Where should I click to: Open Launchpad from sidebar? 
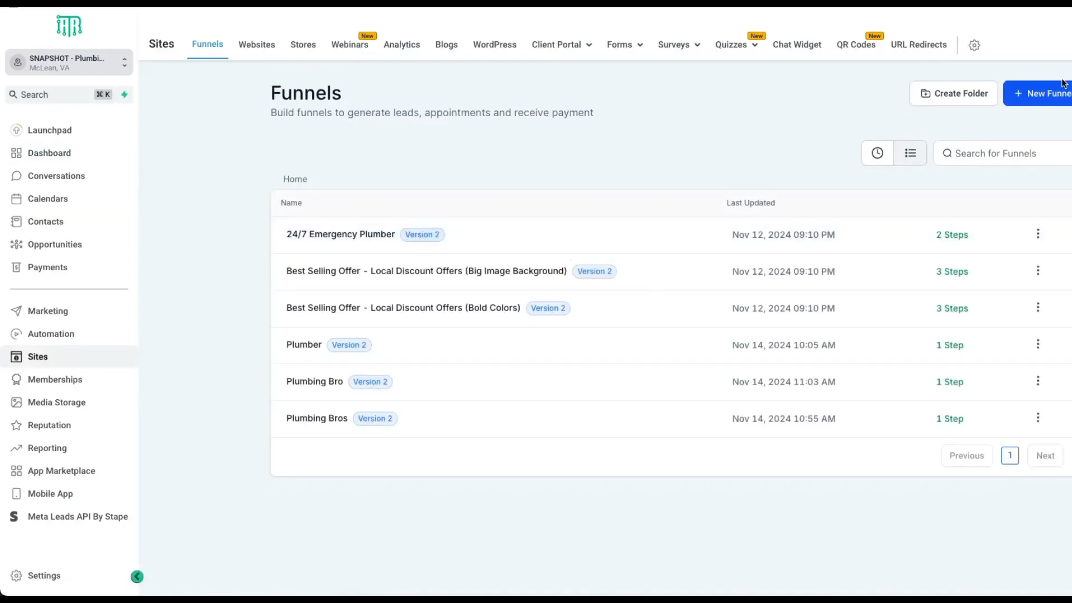coord(50,130)
